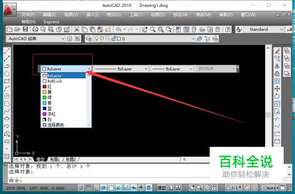Select the Rotate modify tool
Screen dimensions: 295x194
pyautogui.click(x=277, y=96)
